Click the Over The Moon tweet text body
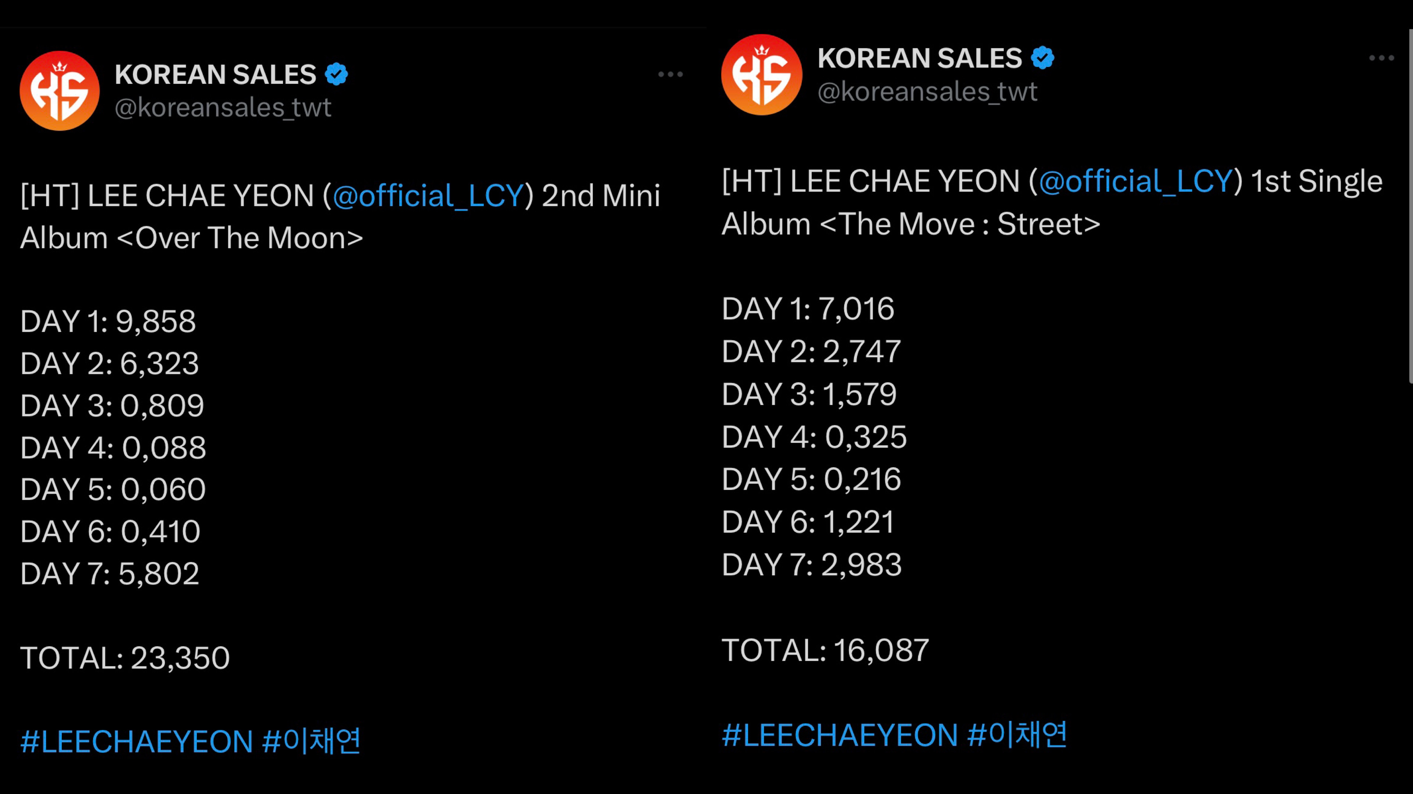 coord(340,217)
